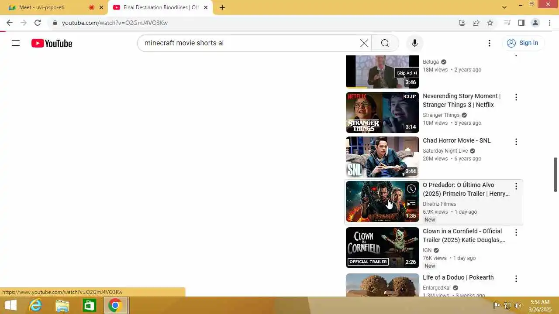
Task: Open volume control in system tray
Action: tap(518, 305)
